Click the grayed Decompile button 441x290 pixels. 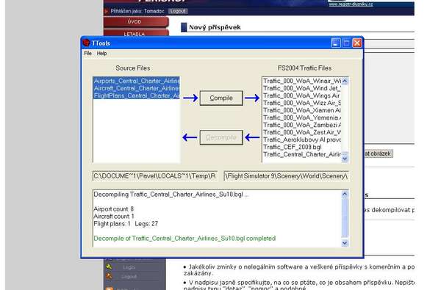tap(221, 137)
